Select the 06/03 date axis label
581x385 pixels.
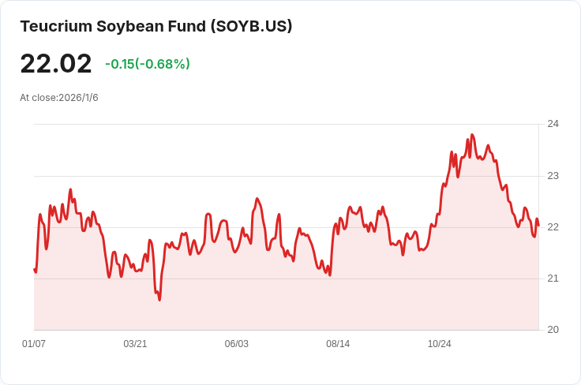pyautogui.click(x=237, y=344)
